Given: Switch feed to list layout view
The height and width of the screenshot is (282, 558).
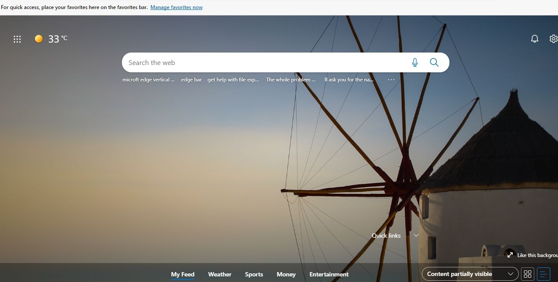Looking at the screenshot, I should (x=543, y=274).
